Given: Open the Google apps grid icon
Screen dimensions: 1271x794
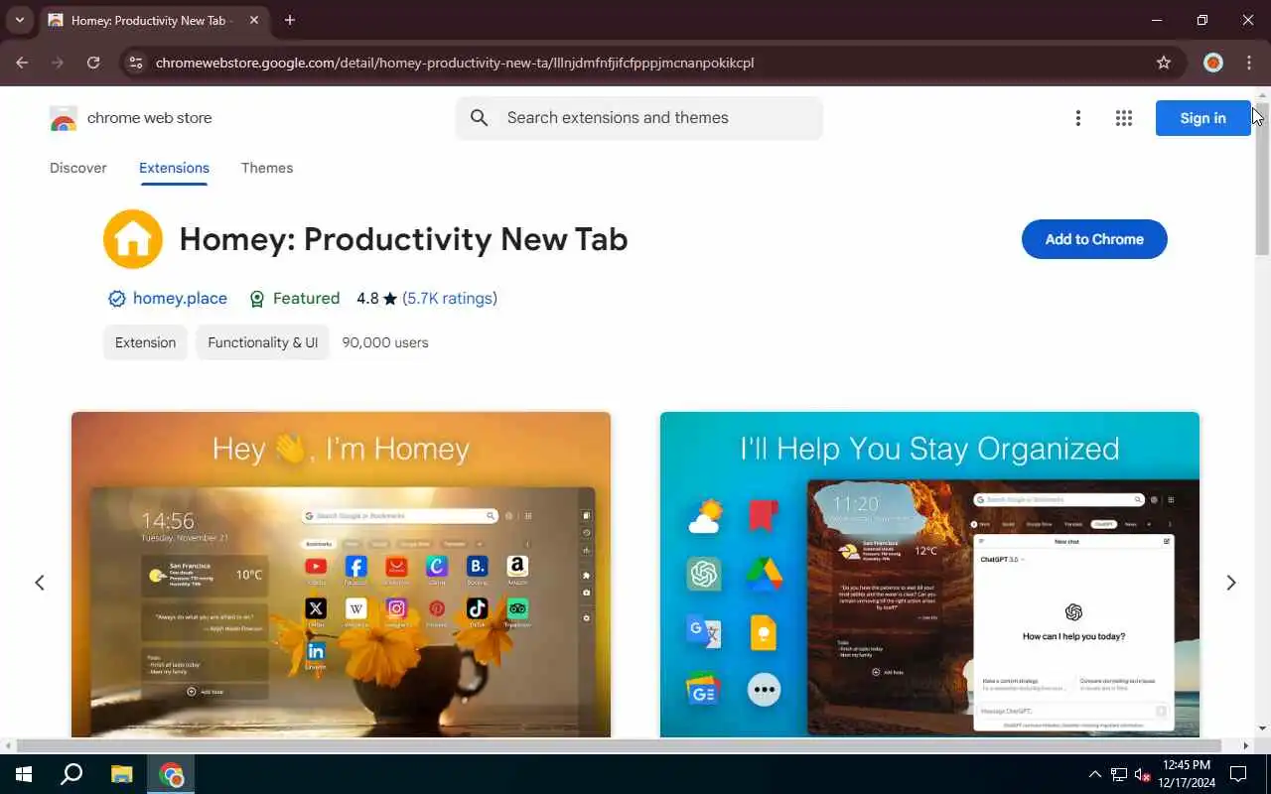Looking at the screenshot, I should point(1124,118).
